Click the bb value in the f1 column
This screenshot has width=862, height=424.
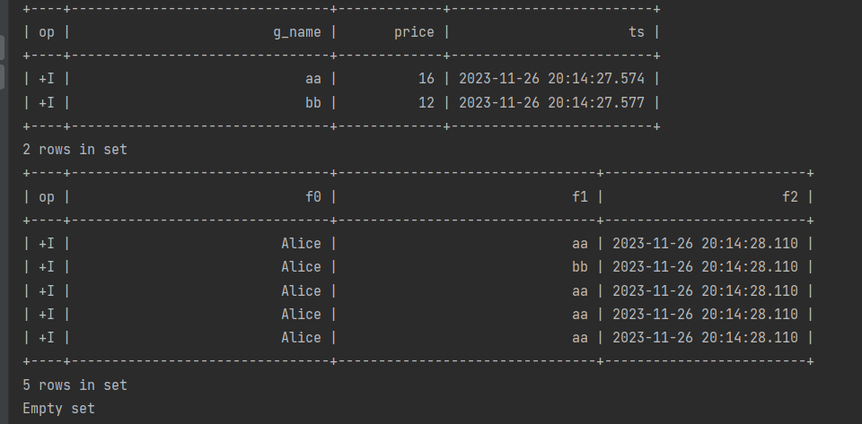click(x=580, y=267)
